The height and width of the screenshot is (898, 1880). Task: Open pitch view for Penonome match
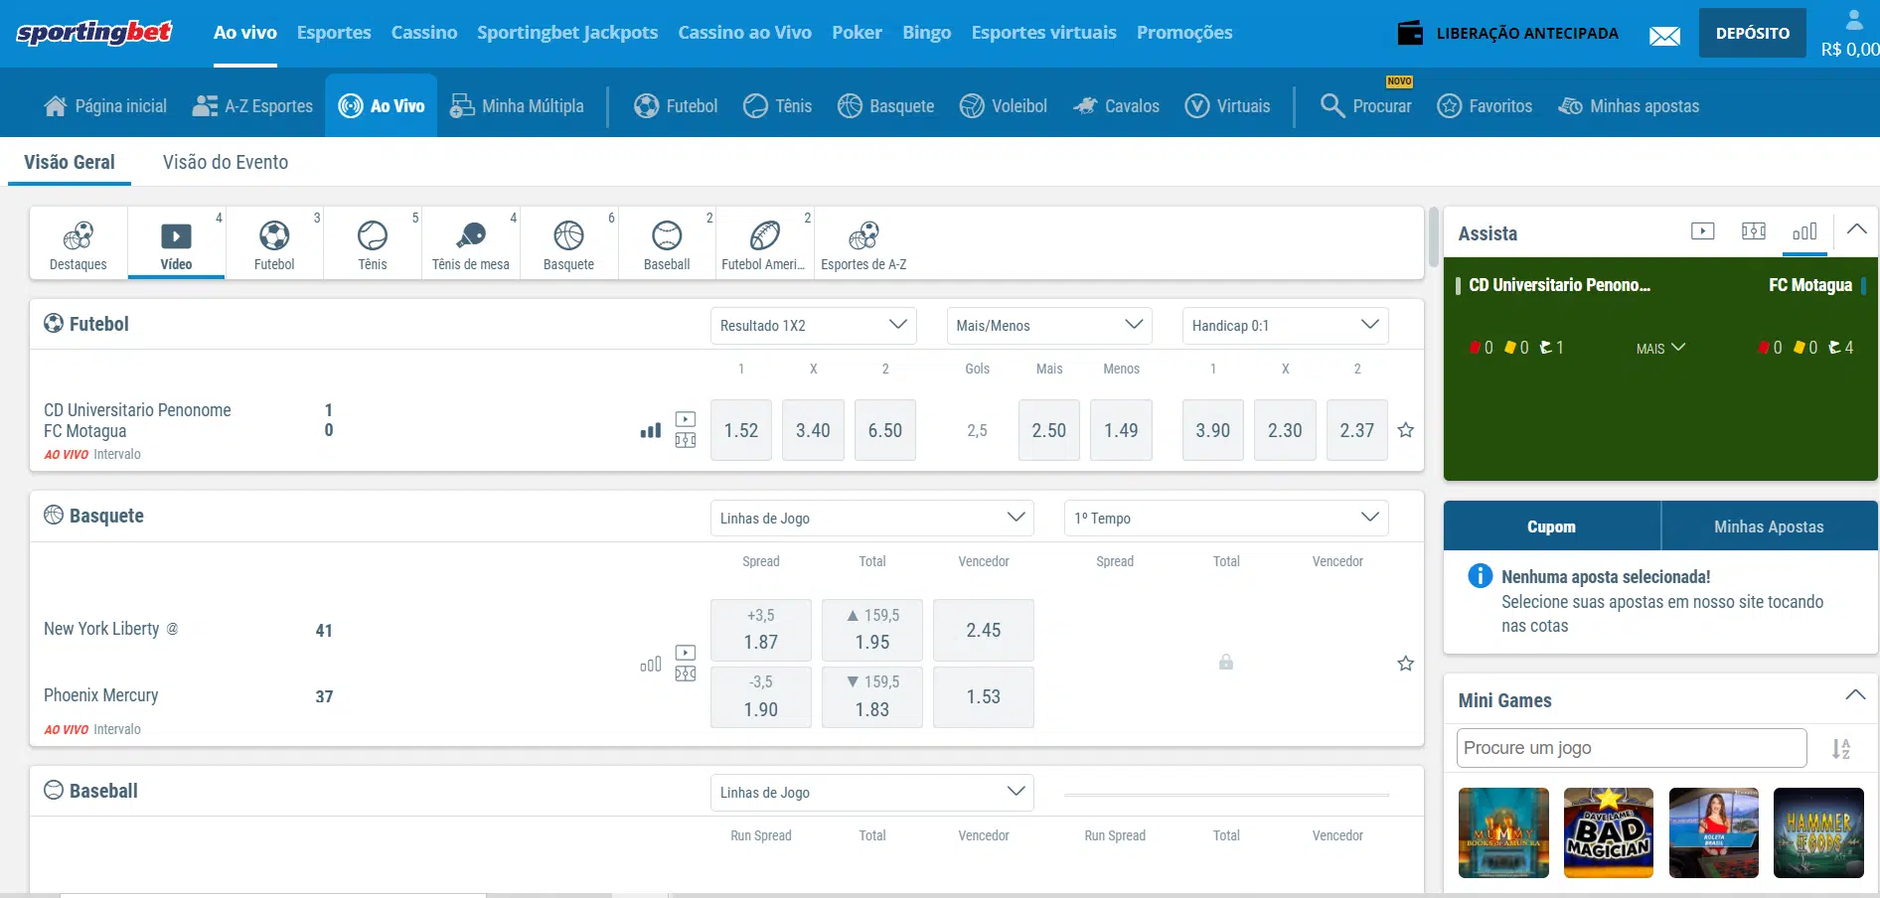tap(686, 440)
